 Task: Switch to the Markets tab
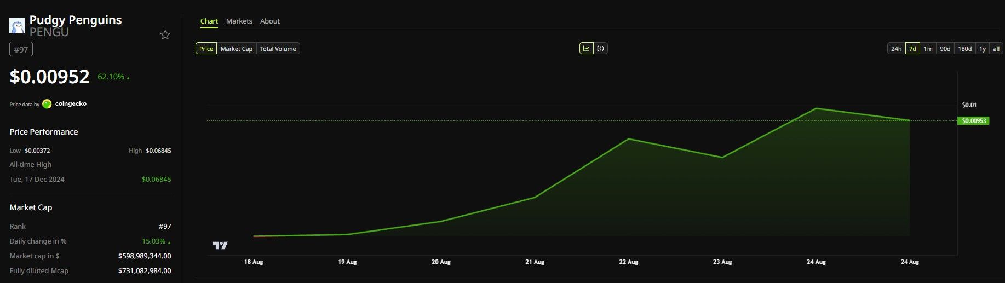pos(239,21)
